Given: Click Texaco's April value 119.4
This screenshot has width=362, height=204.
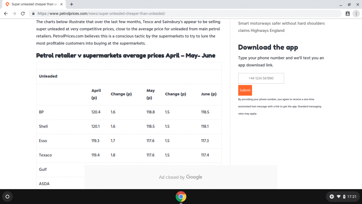Looking at the screenshot, I should click(95, 155).
